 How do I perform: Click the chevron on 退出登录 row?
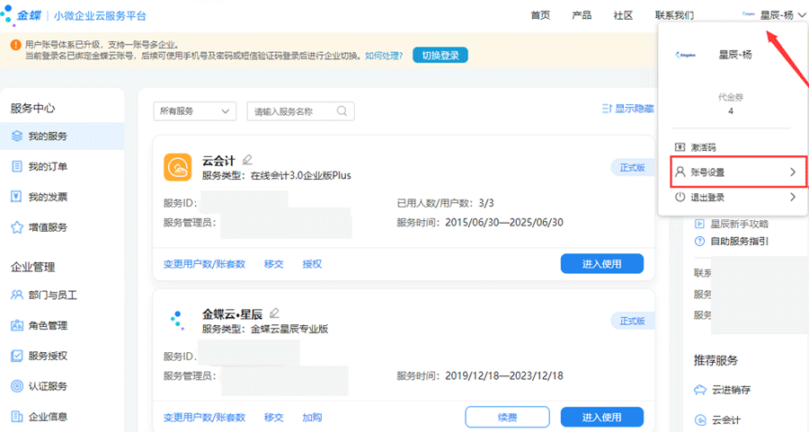point(793,197)
